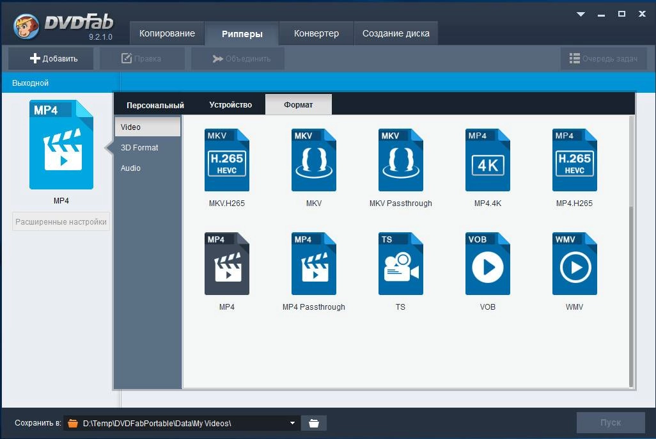Expand the save path dropdown arrow

pyautogui.click(x=292, y=423)
